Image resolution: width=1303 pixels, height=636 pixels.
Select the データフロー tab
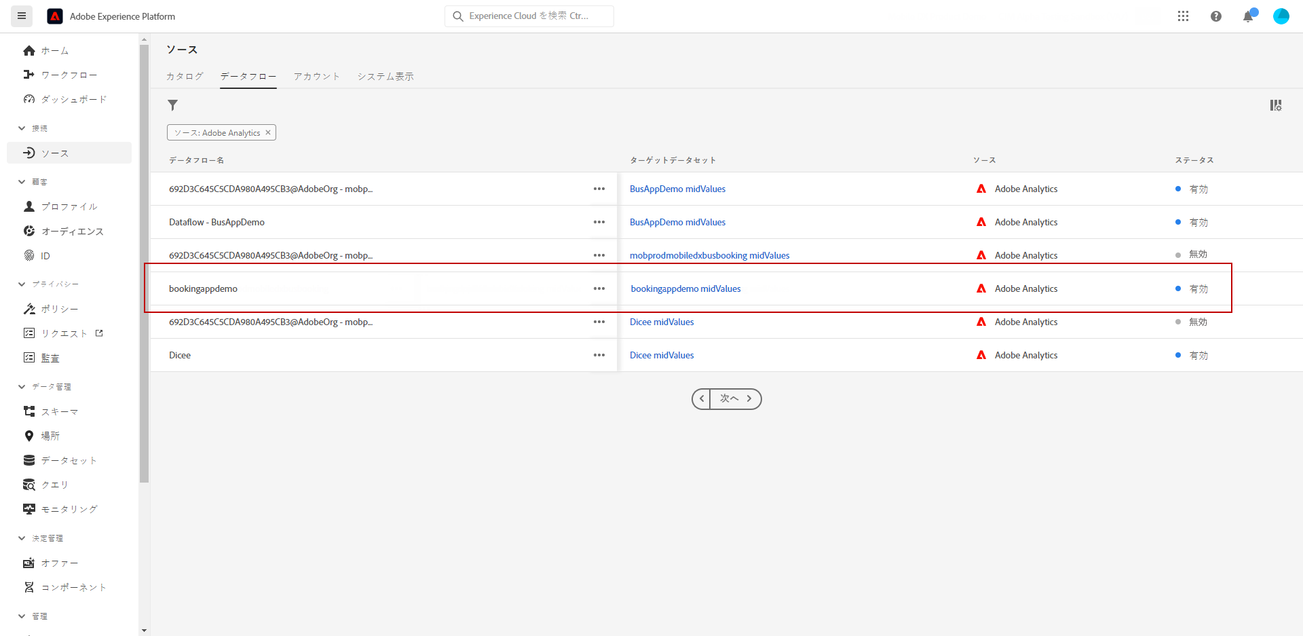pos(248,76)
